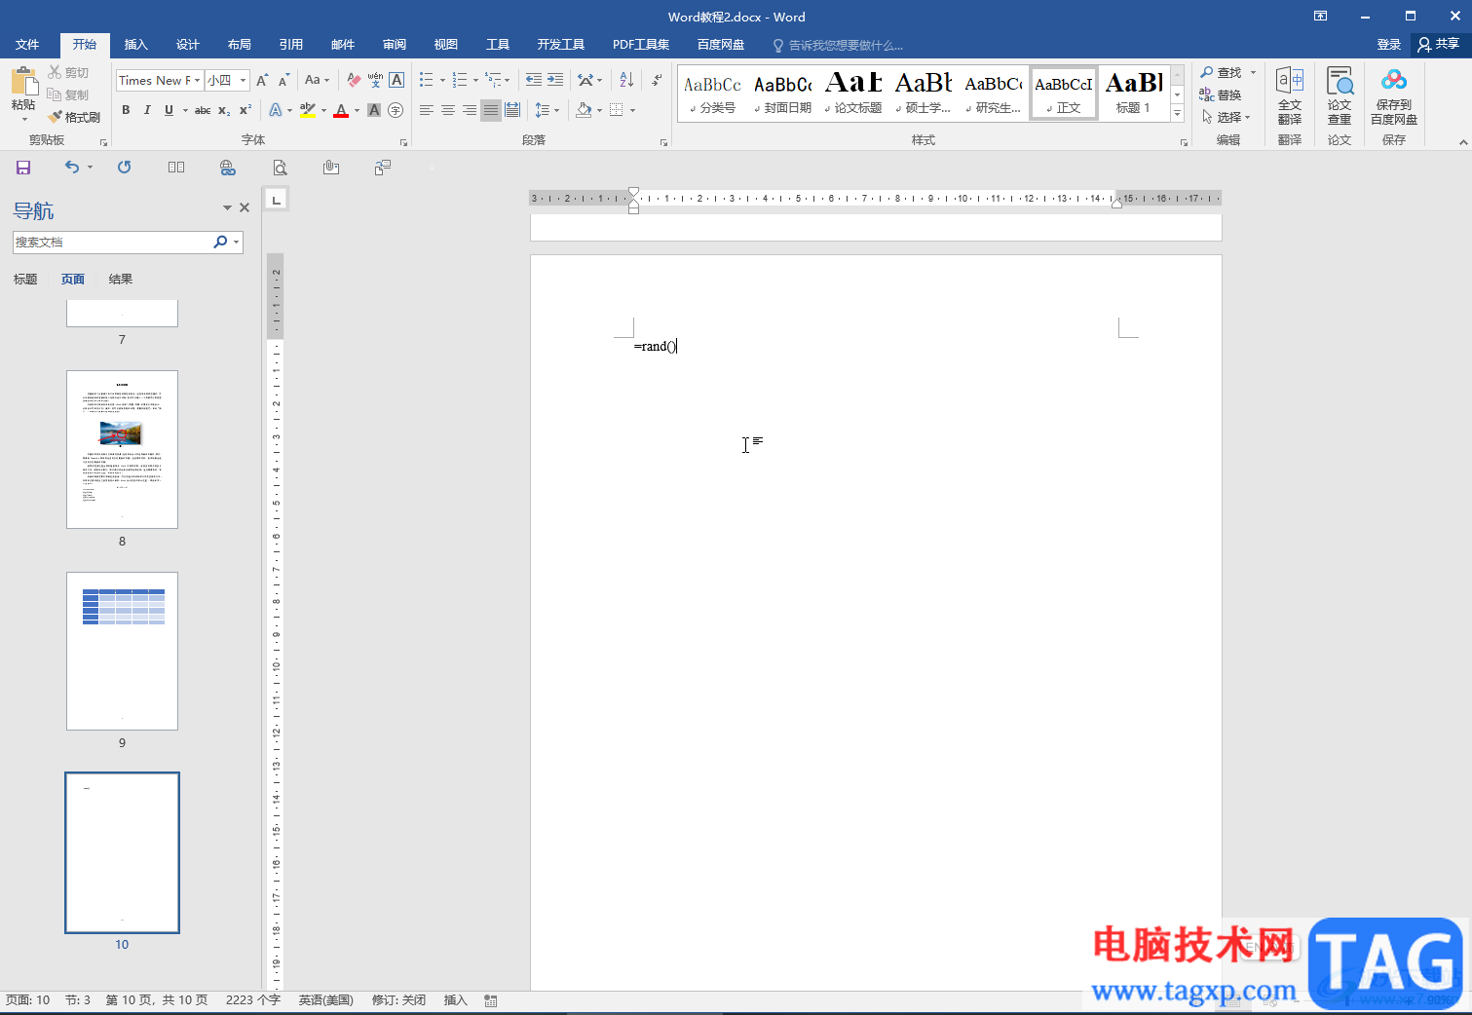Toggle character shading

374,110
